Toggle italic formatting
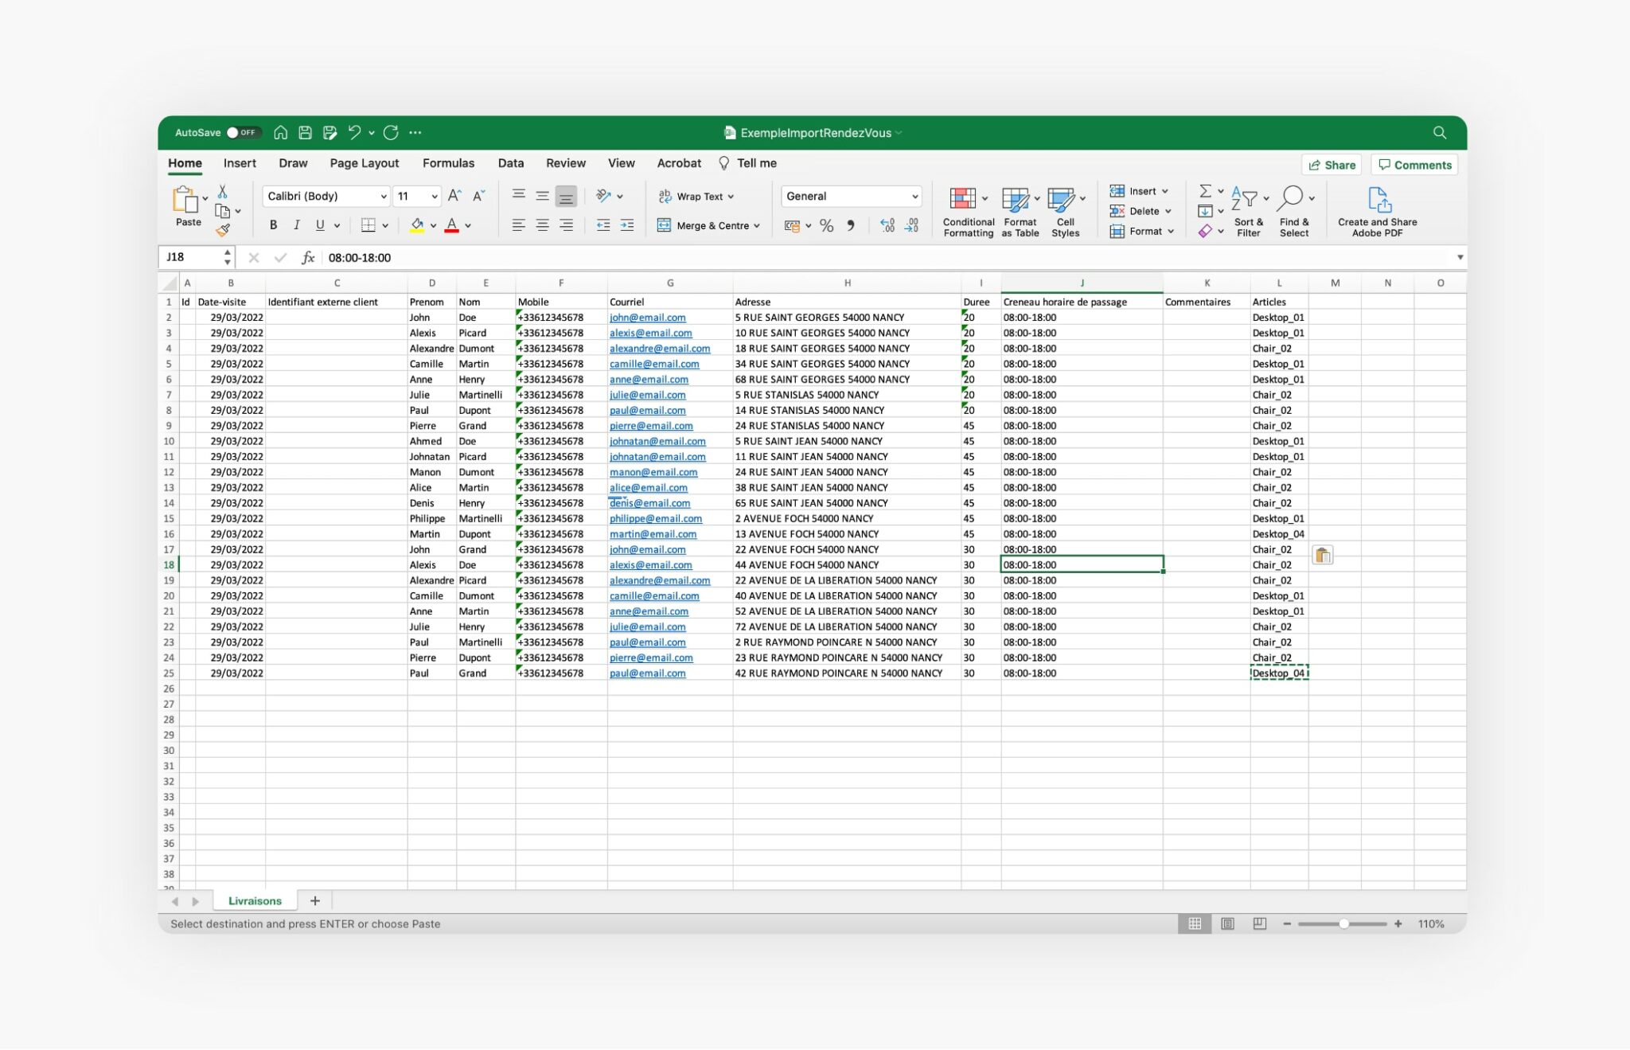The image size is (1630, 1050). (296, 225)
